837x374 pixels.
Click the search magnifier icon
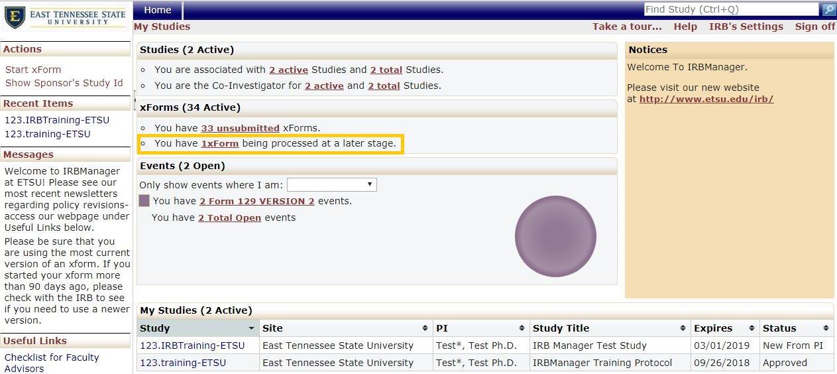828,9
